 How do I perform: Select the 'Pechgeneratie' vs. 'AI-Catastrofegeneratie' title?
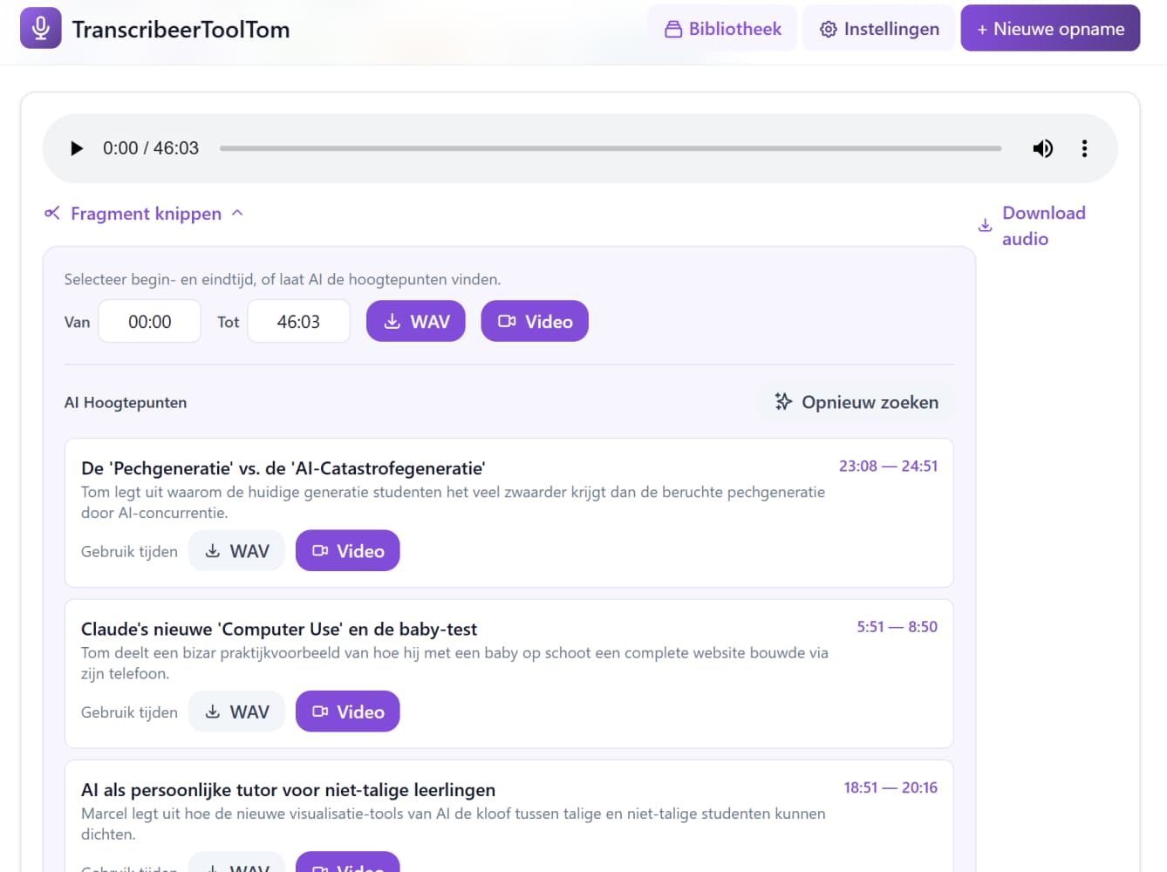click(x=283, y=468)
